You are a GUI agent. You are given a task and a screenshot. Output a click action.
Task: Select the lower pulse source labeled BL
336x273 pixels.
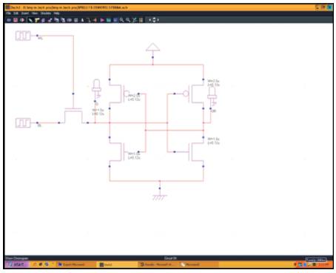(x=23, y=122)
